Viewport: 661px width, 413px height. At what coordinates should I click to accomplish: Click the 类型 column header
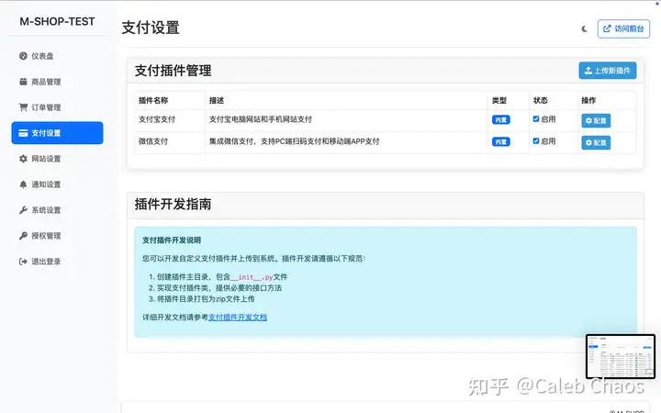499,100
